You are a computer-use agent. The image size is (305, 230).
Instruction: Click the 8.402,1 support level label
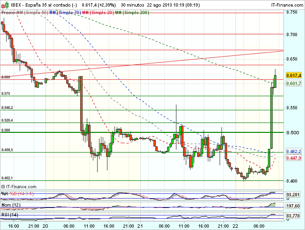click(8, 178)
